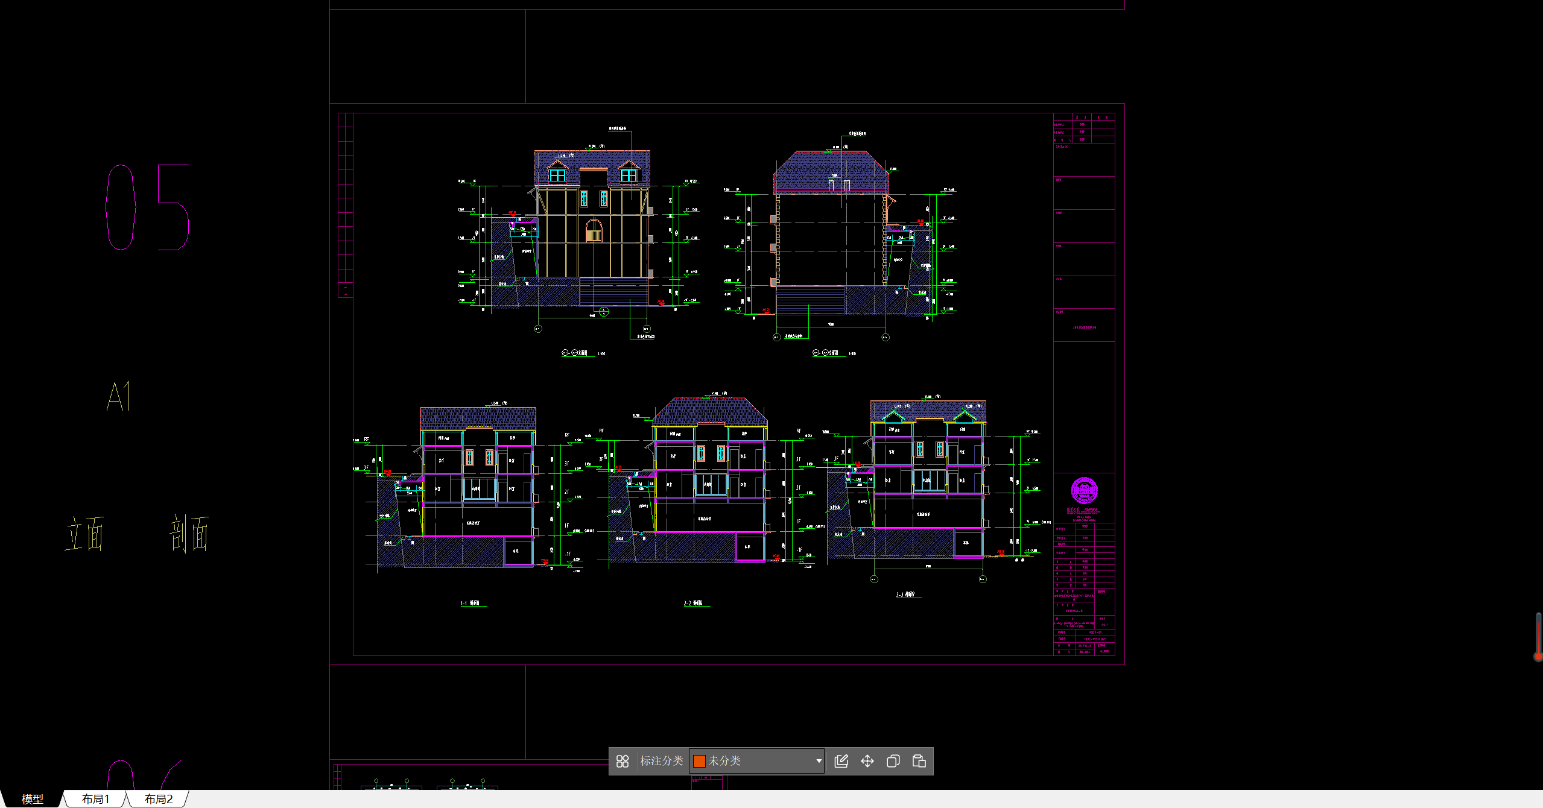Click the yellow 剖面 text
The image size is (1543, 808).
[x=189, y=533]
